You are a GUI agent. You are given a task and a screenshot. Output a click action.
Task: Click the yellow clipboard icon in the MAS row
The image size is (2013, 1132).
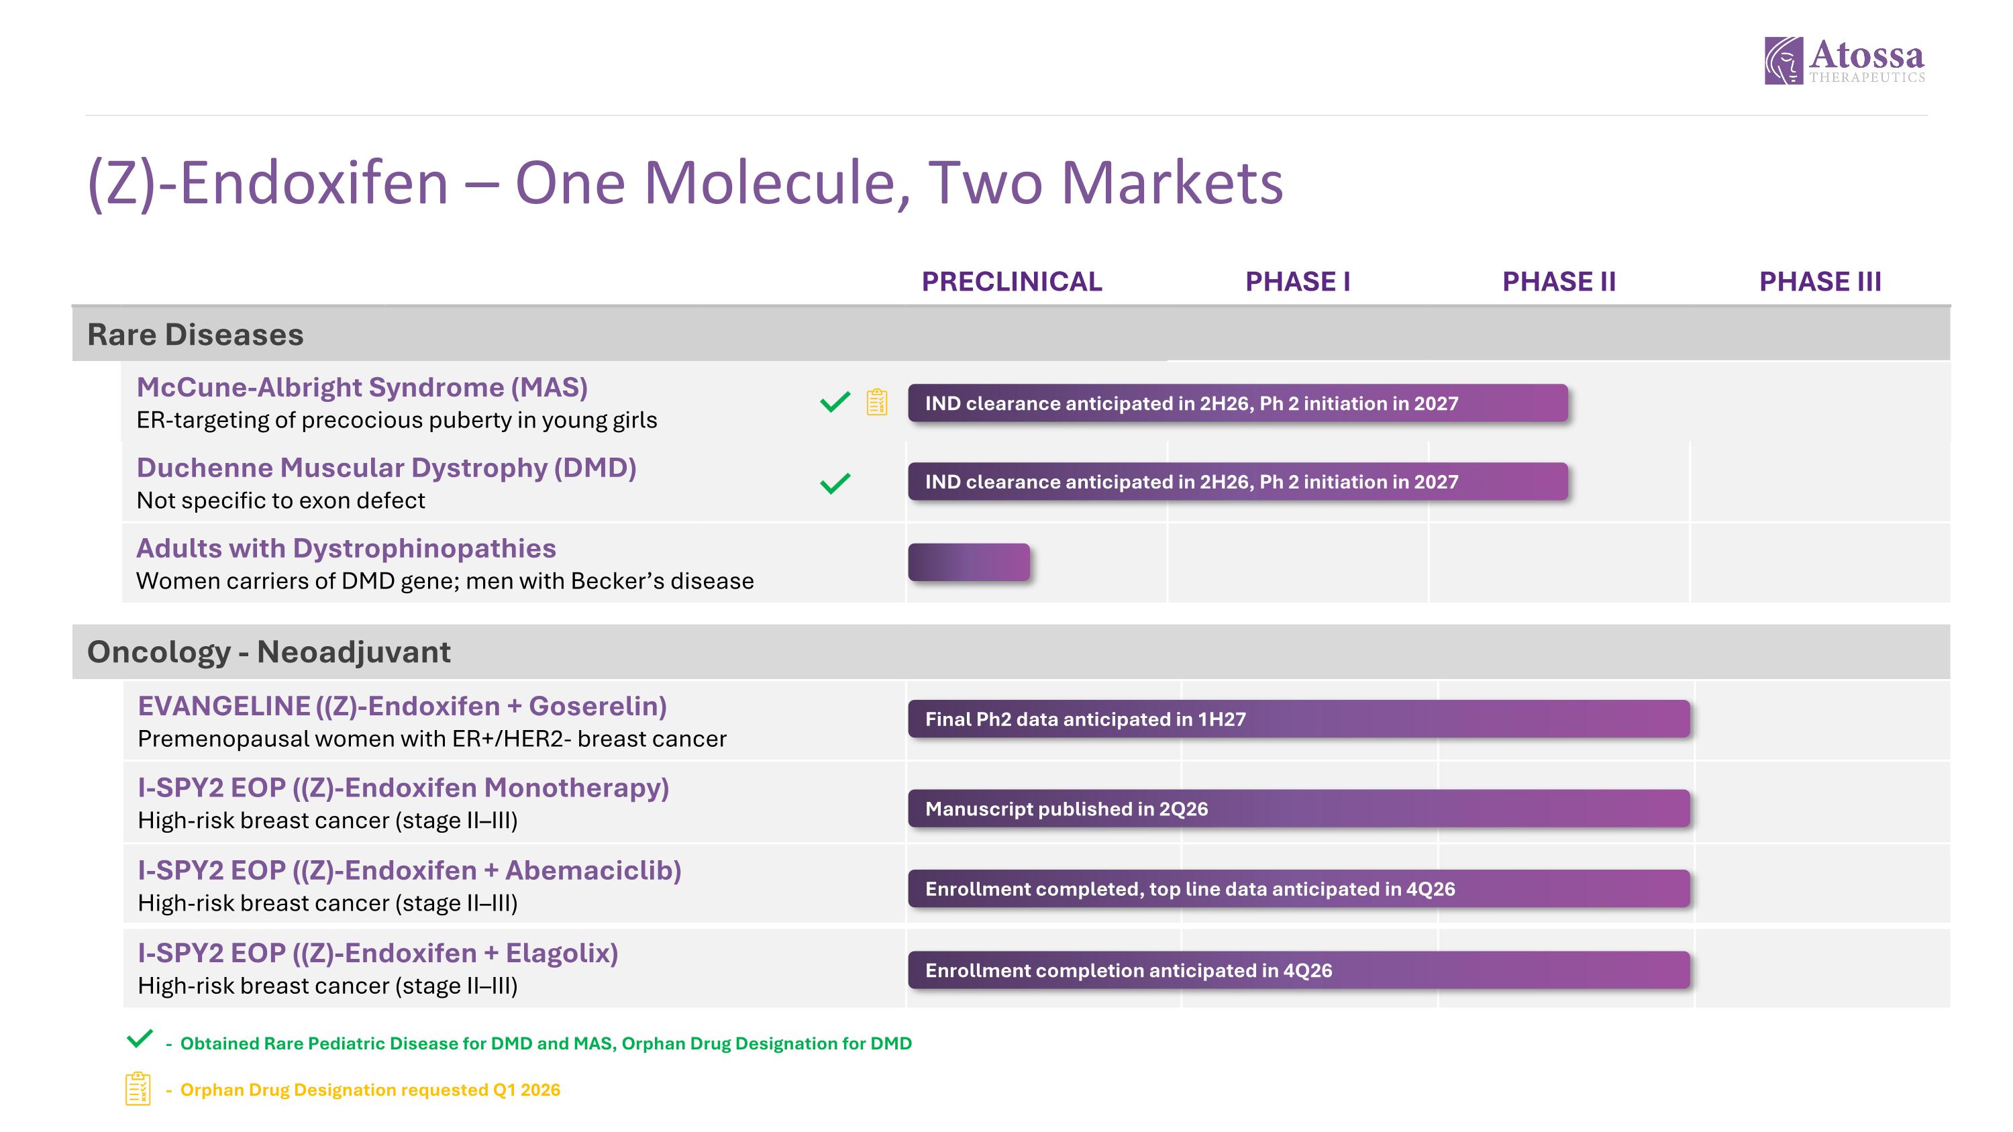(877, 401)
